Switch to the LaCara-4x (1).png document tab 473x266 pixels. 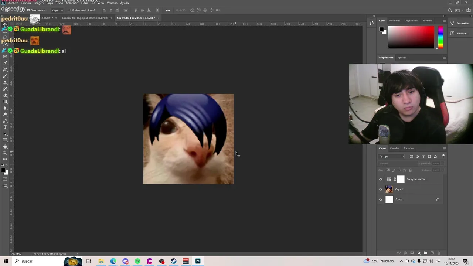[x=85, y=18]
